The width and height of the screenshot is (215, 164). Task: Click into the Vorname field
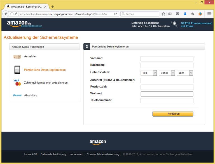tap(167, 59)
